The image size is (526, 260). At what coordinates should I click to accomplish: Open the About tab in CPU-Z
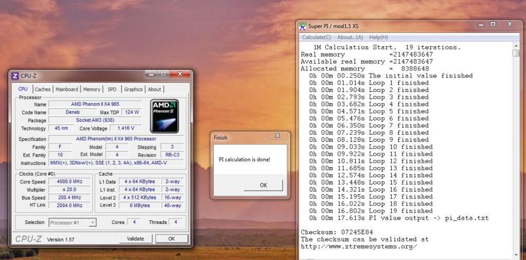(x=154, y=89)
